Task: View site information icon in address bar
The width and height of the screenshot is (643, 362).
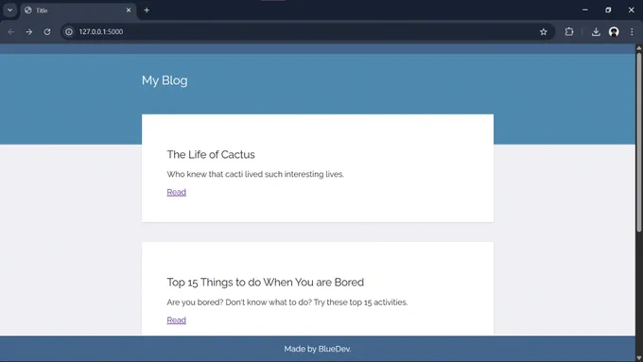Action: click(x=69, y=31)
